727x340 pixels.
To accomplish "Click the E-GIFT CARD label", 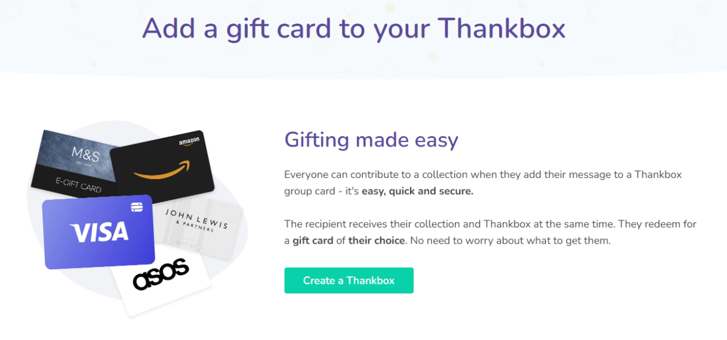I will (x=78, y=185).
